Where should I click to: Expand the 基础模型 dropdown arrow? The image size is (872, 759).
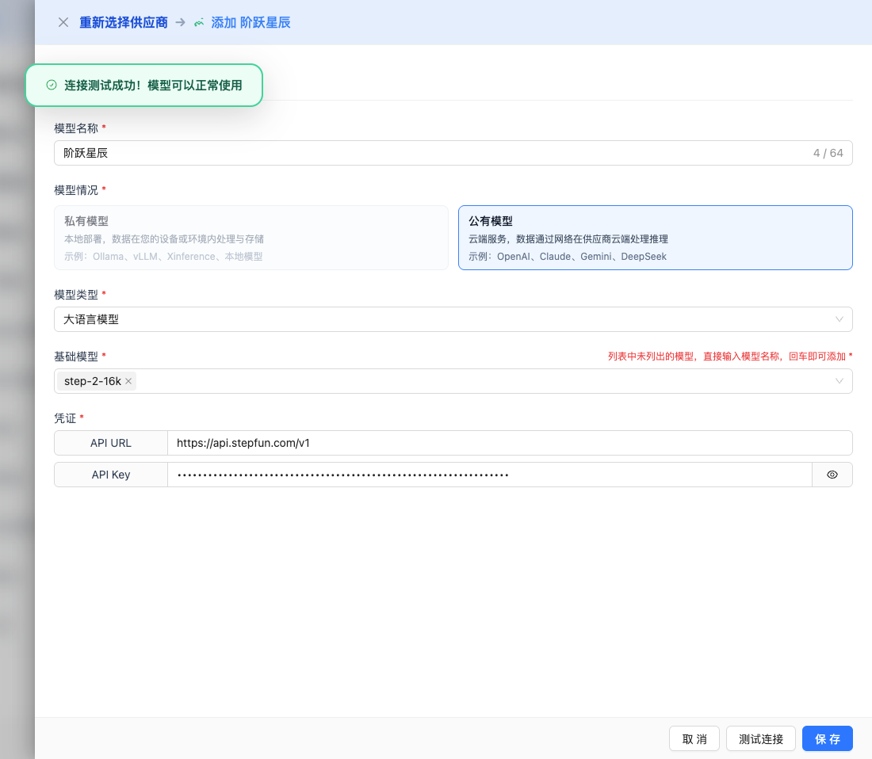[x=839, y=381]
